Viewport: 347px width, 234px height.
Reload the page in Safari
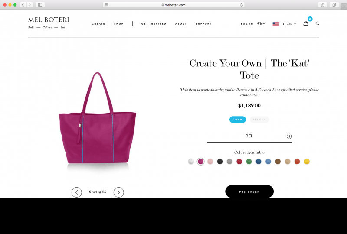click(241, 5)
